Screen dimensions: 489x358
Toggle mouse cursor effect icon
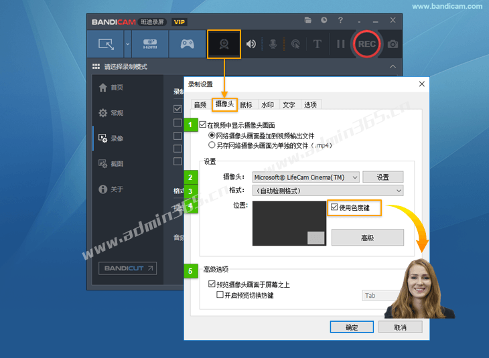click(295, 44)
